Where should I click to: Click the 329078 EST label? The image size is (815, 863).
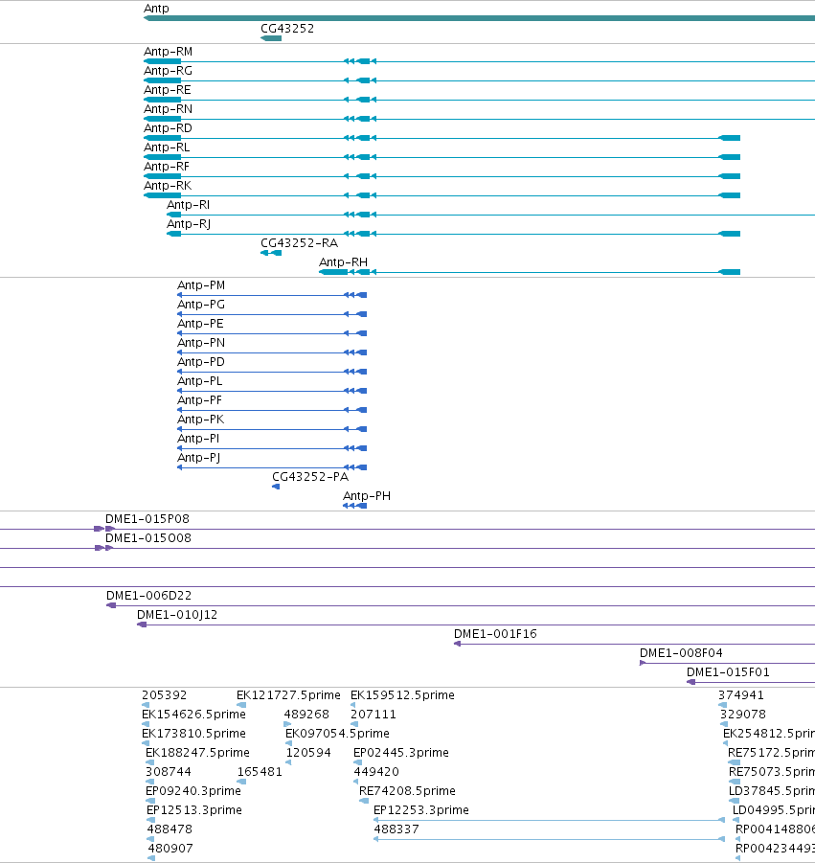(743, 715)
